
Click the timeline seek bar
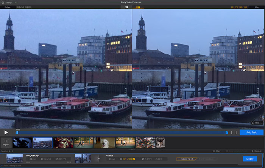(121, 133)
